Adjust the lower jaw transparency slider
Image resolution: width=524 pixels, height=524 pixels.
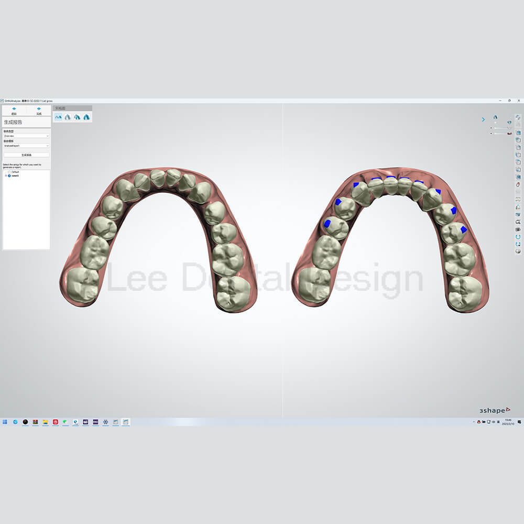[501, 133]
